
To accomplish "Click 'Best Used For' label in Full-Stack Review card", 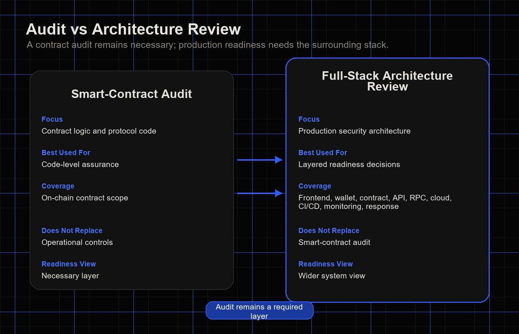I will 323,153.
